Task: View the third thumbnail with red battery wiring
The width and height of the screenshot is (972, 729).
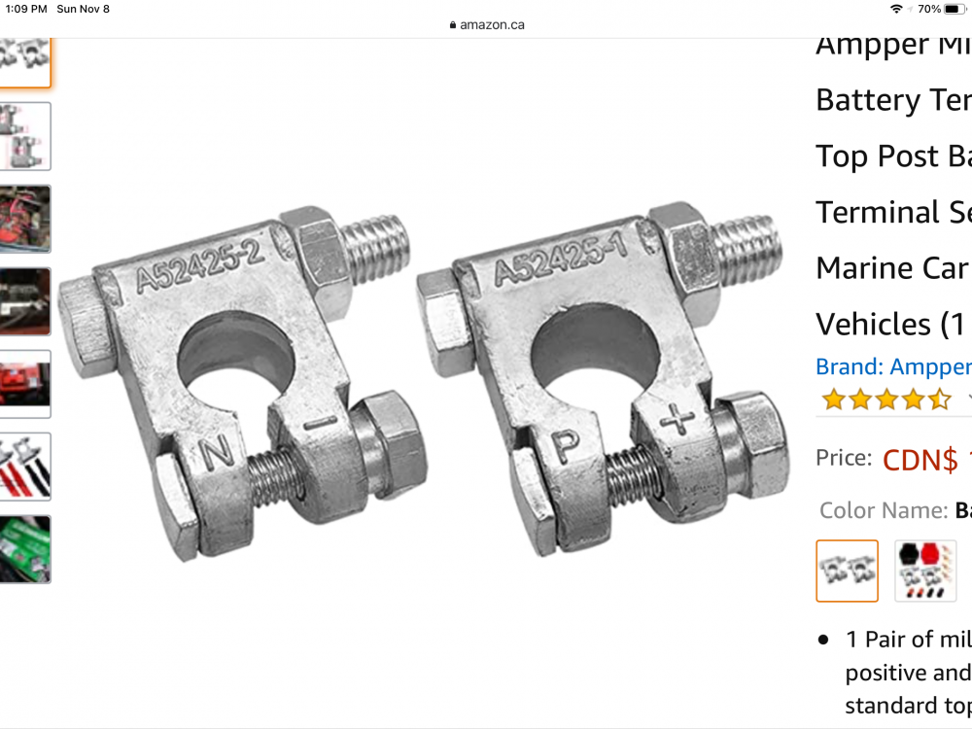Action: pyautogui.click(x=25, y=219)
